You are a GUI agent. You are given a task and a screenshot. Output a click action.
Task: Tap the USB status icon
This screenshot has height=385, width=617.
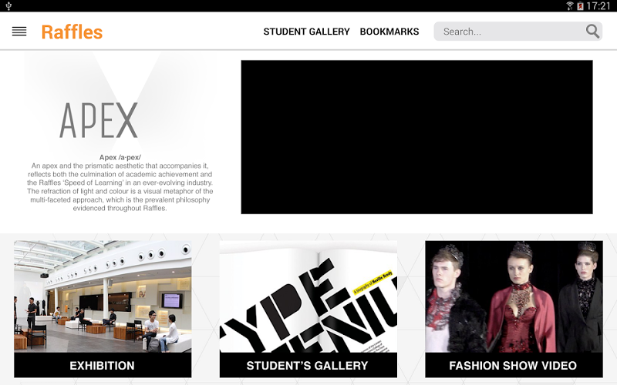pos(8,6)
